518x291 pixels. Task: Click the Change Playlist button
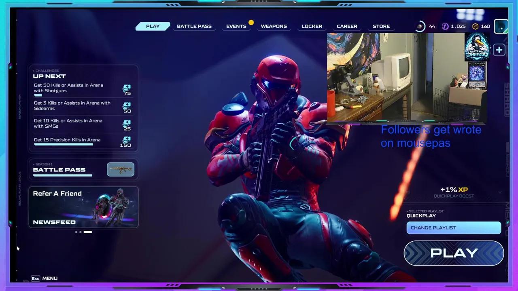454,228
